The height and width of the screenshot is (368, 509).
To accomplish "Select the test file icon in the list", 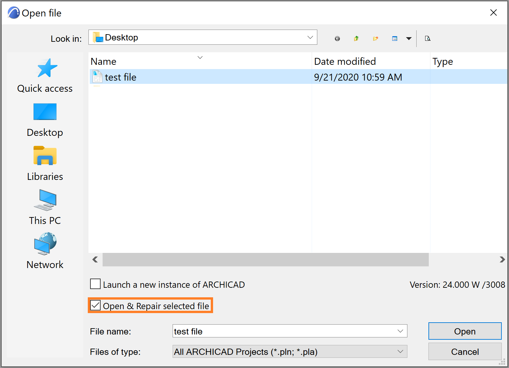I will (97, 77).
